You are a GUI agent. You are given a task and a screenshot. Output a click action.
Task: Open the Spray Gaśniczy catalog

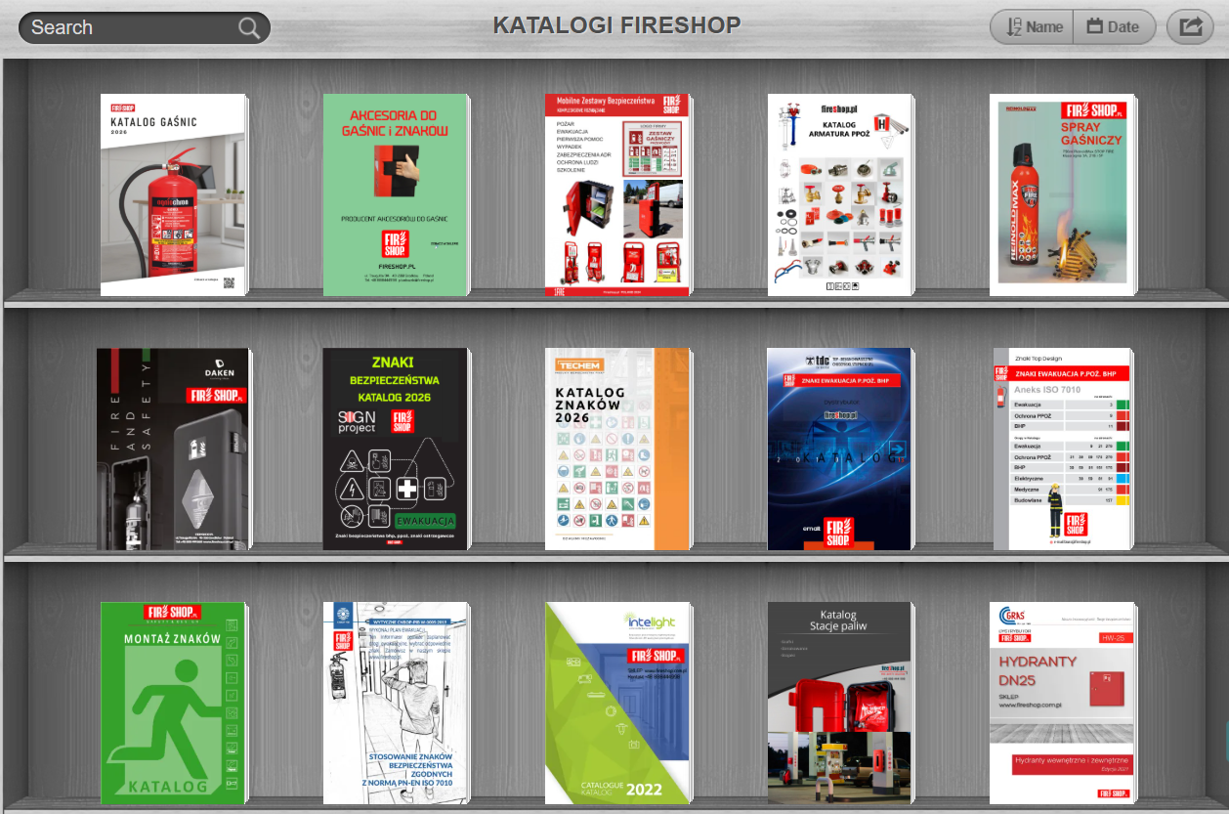(1061, 194)
